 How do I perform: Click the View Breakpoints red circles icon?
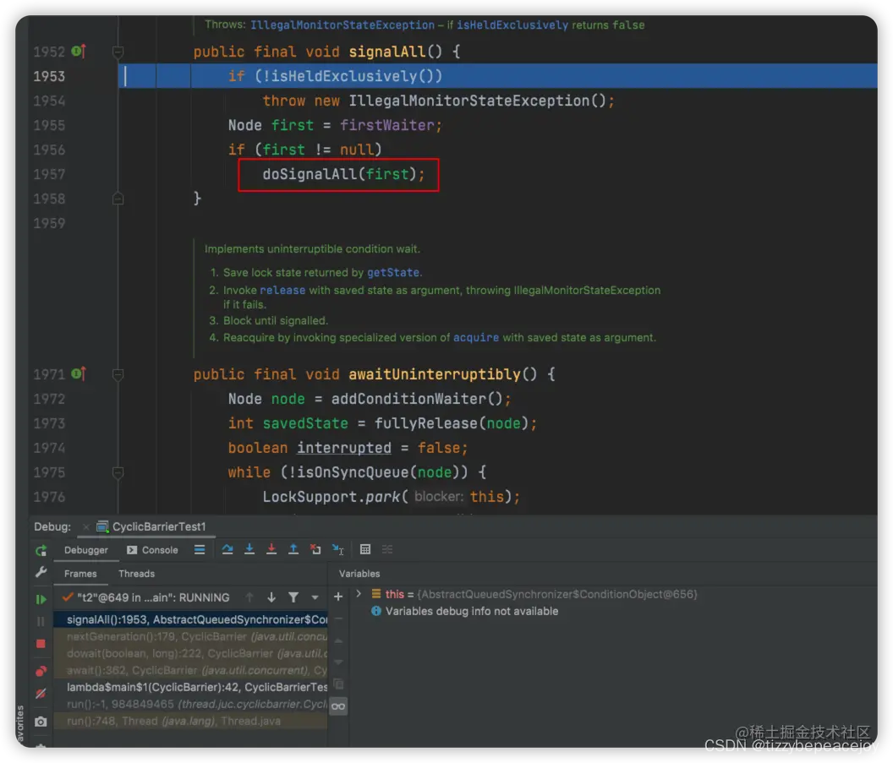tap(41, 672)
